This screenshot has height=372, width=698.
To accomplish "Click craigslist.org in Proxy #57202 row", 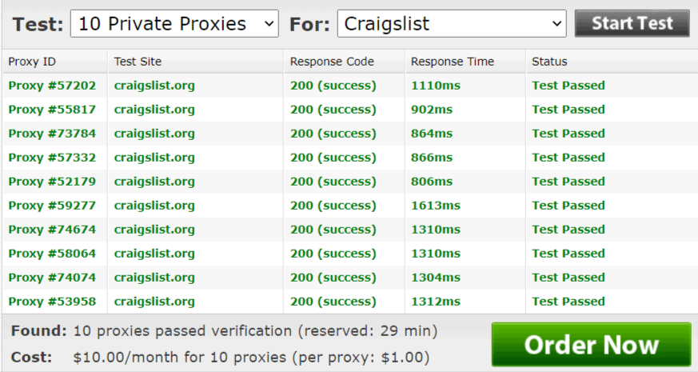I will pos(154,86).
